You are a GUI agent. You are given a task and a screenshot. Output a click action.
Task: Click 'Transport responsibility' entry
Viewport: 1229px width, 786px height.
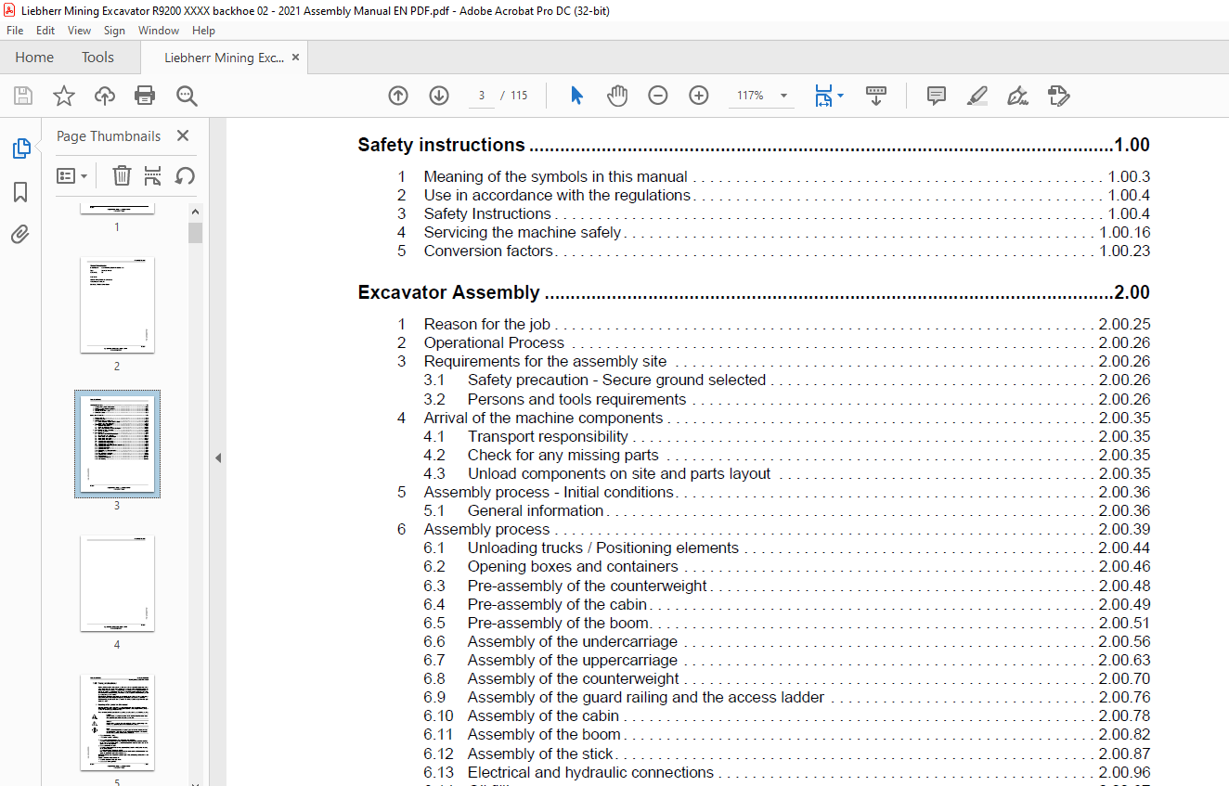pos(548,436)
